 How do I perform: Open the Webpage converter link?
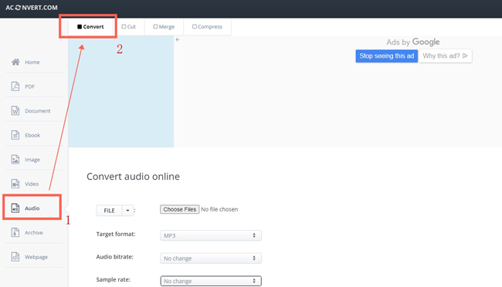pyautogui.click(x=36, y=257)
